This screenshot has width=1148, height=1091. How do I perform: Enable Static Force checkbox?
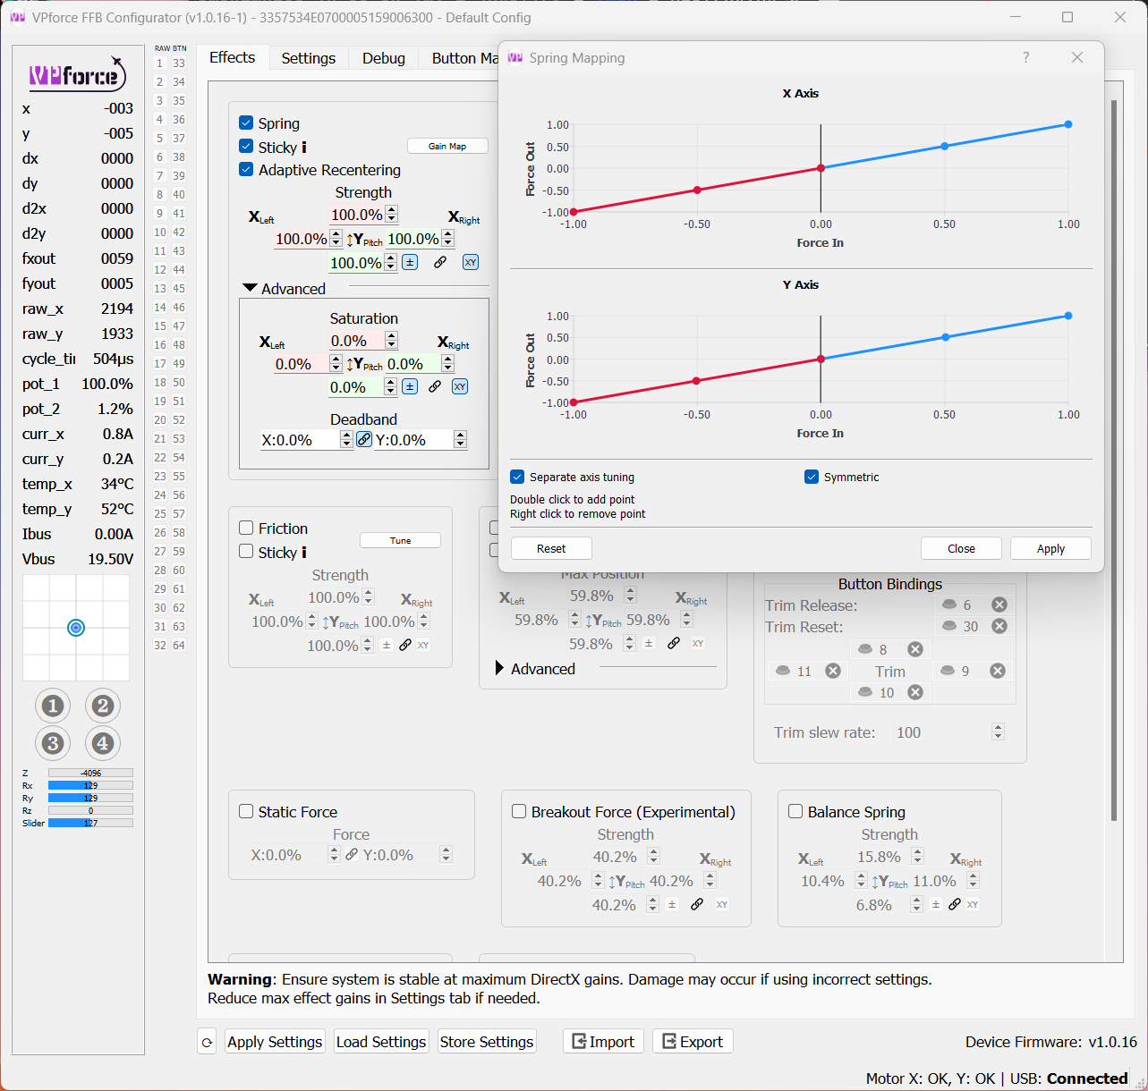[x=246, y=811]
